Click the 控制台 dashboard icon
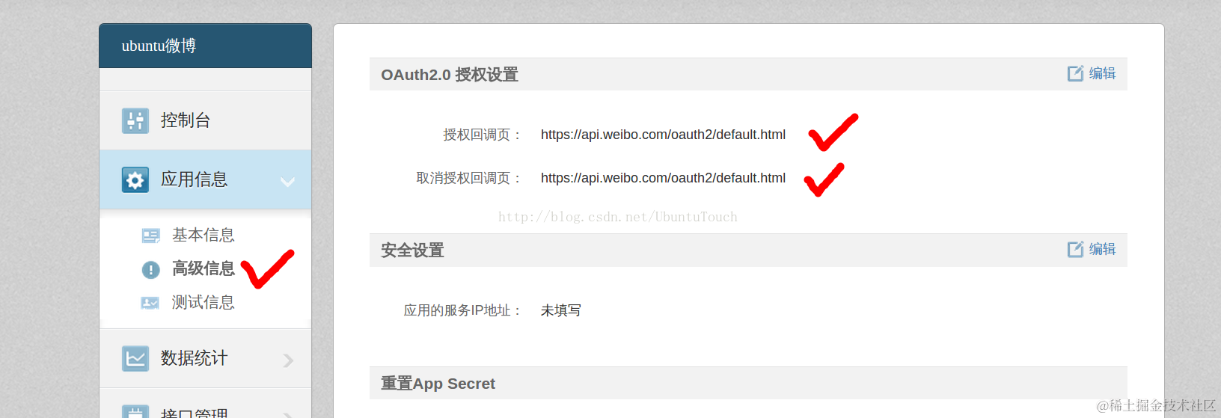1221x418 pixels. [x=135, y=120]
